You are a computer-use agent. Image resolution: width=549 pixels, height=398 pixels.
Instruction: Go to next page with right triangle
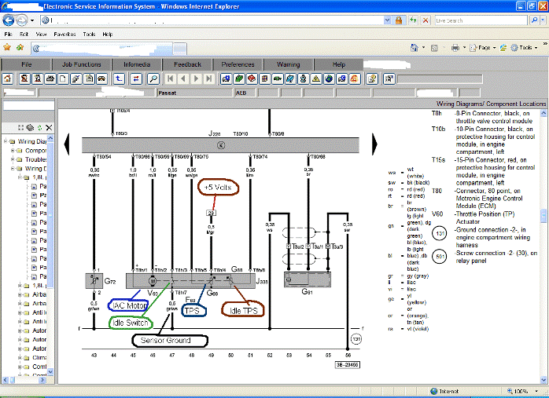[x=196, y=79]
